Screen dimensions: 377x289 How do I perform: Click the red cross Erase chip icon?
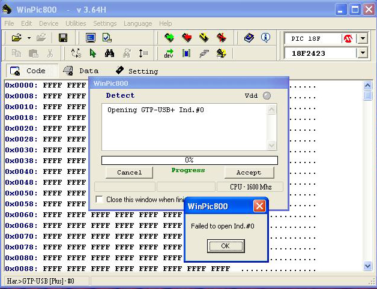(222, 38)
